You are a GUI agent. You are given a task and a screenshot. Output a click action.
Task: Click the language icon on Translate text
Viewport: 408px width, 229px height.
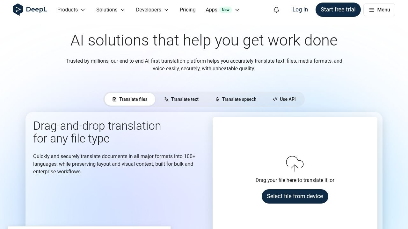(166, 99)
